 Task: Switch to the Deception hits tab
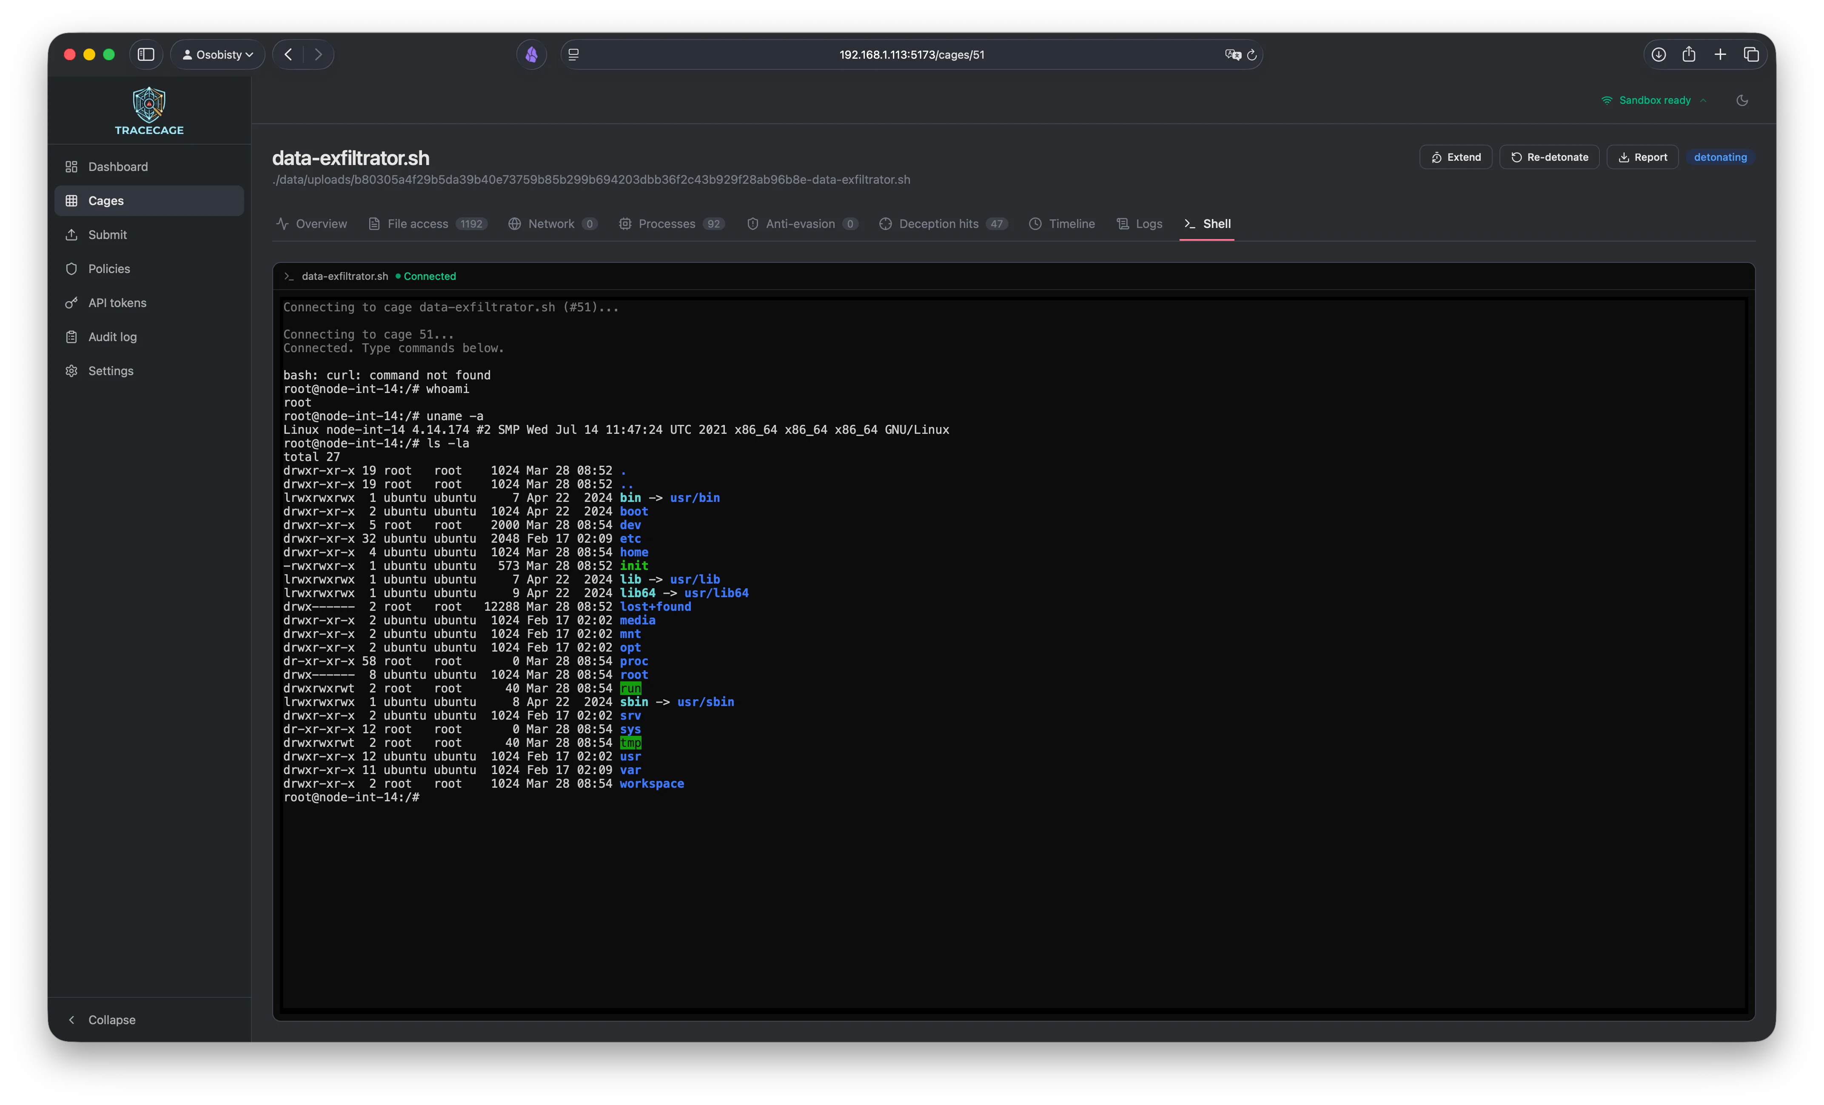[x=944, y=224]
